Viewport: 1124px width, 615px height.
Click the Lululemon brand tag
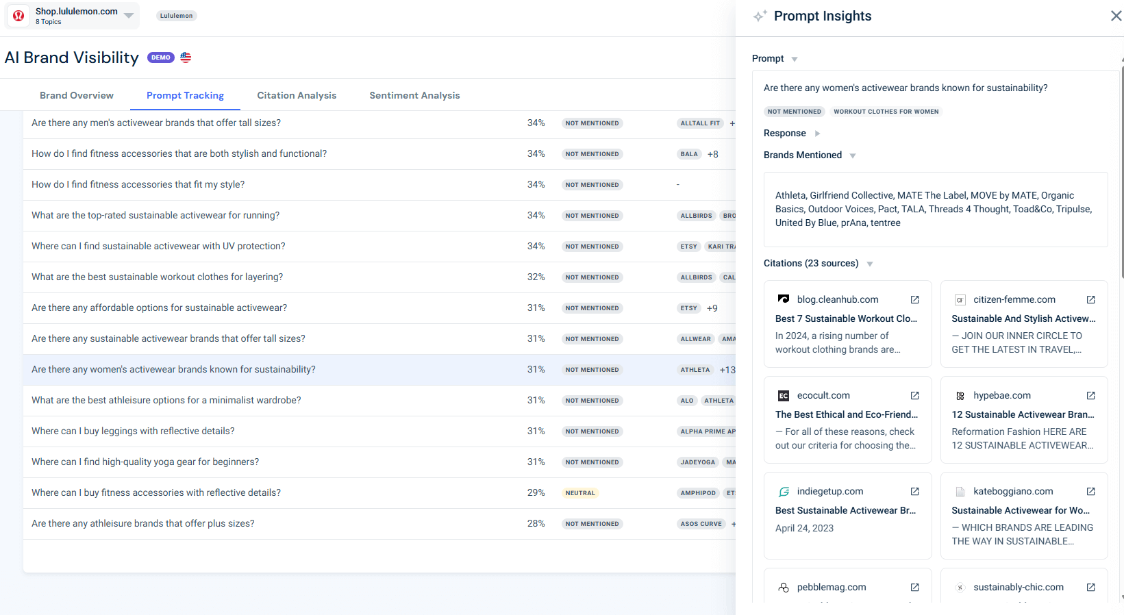pos(177,16)
